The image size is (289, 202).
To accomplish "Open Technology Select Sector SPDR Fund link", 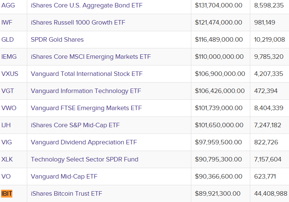I will (84, 160).
